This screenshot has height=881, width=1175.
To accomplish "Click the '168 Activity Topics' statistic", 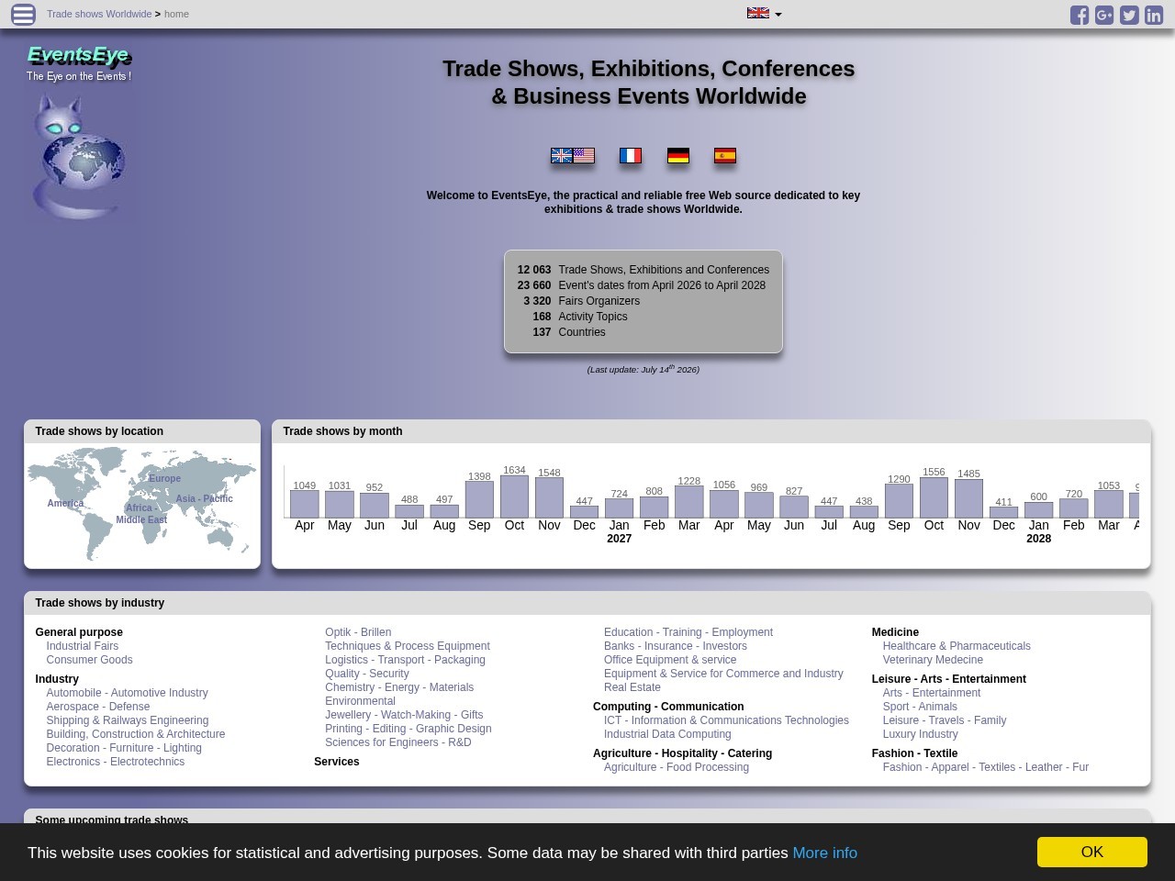I will (578, 317).
